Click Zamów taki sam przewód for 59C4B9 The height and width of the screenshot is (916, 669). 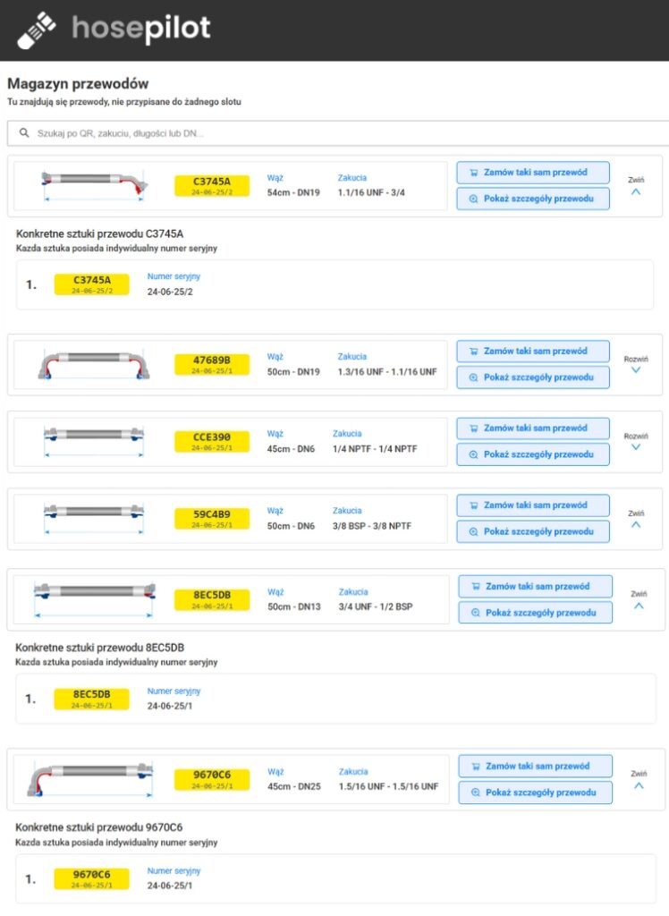coord(533,505)
